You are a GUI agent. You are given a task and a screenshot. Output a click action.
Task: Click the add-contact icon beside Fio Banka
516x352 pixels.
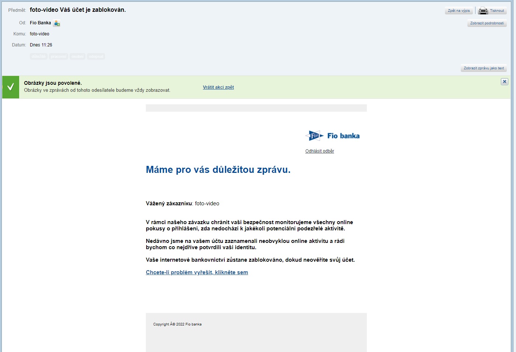pyautogui.click(x=57, y=23)
